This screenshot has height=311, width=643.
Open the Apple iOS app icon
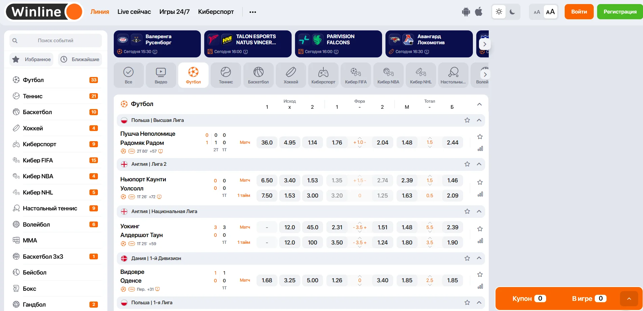click(479, 12)
